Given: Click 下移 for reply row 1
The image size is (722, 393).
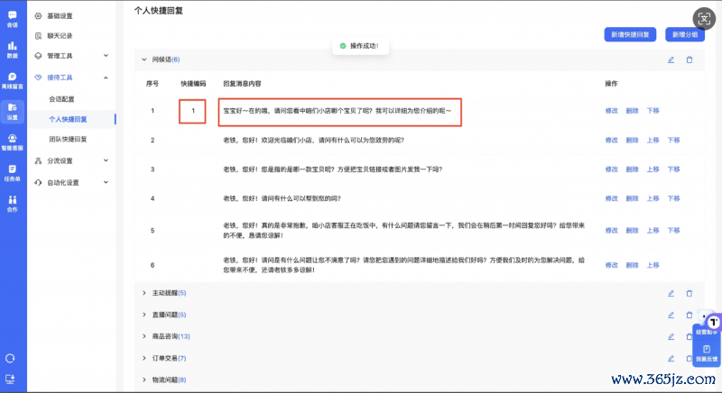Looking at the screenshot, I should pyautogui.click(x=653, y=111).
